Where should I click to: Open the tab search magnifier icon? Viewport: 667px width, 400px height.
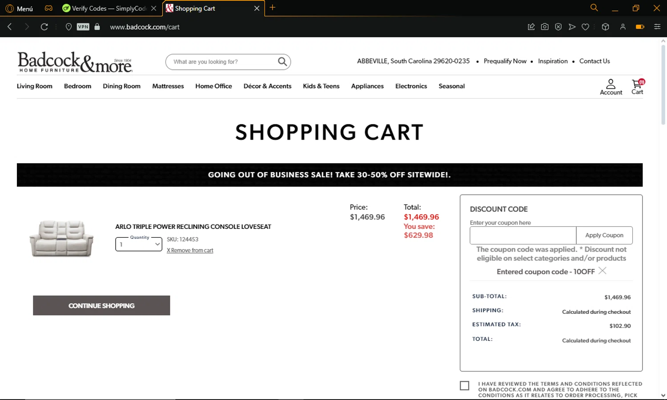pos(594,8)
